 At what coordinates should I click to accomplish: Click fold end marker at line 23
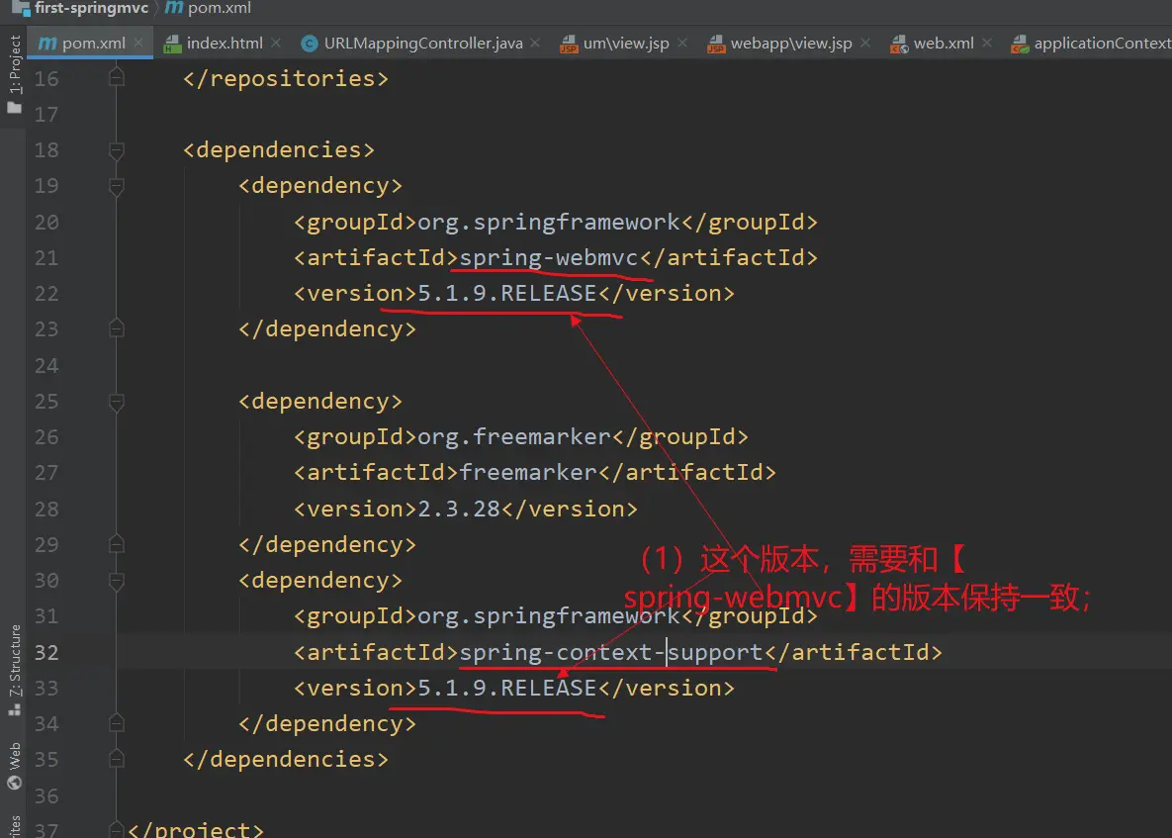[x=117, y=328]
